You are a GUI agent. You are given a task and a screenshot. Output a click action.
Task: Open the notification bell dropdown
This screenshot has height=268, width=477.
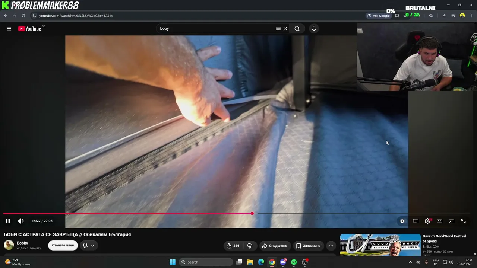click(x=89, y=245)
